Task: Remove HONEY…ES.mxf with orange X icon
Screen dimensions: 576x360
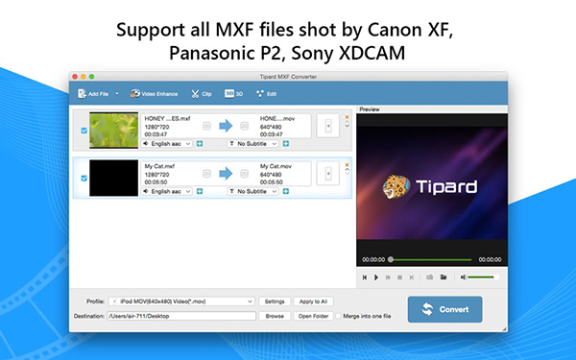Action: (347, 117)
